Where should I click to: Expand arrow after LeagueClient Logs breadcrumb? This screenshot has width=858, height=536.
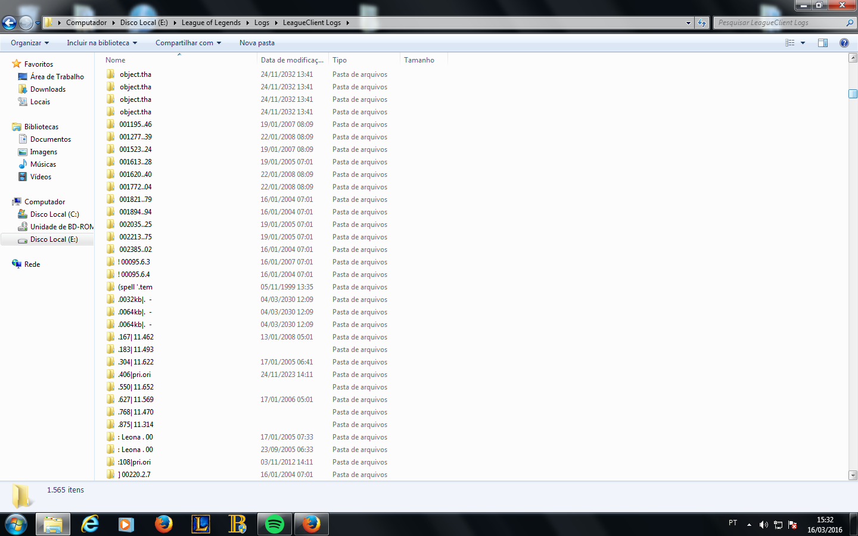pyautogui.click(x=347, y=23)
